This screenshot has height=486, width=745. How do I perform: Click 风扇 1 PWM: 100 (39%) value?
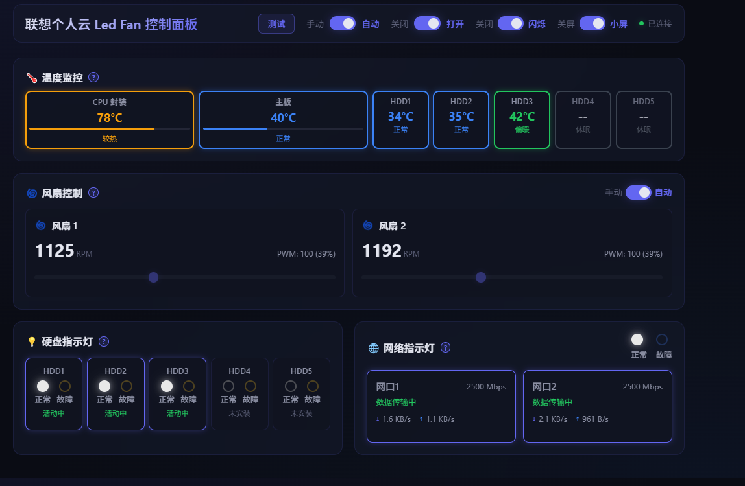[306, 254]
